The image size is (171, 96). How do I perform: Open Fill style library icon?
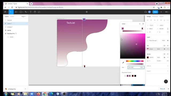(164, 46)
